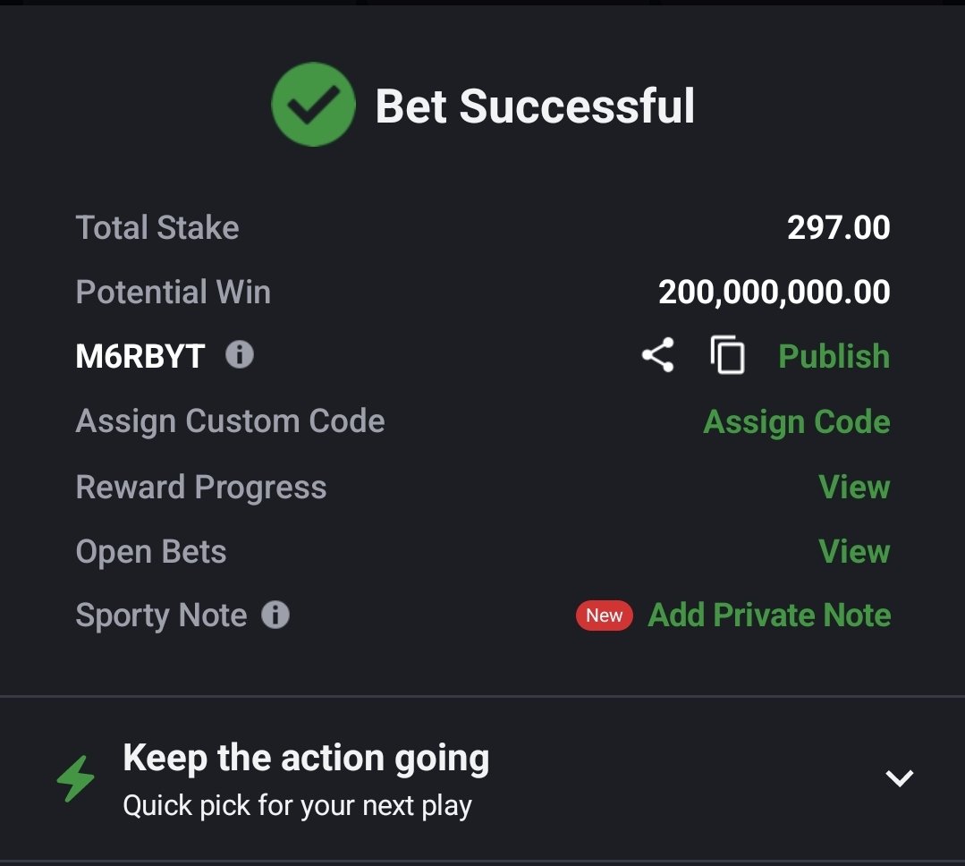The image size is (965, 866).
Task: Select the booking code M6RBYT text
Action: (140, 356)
